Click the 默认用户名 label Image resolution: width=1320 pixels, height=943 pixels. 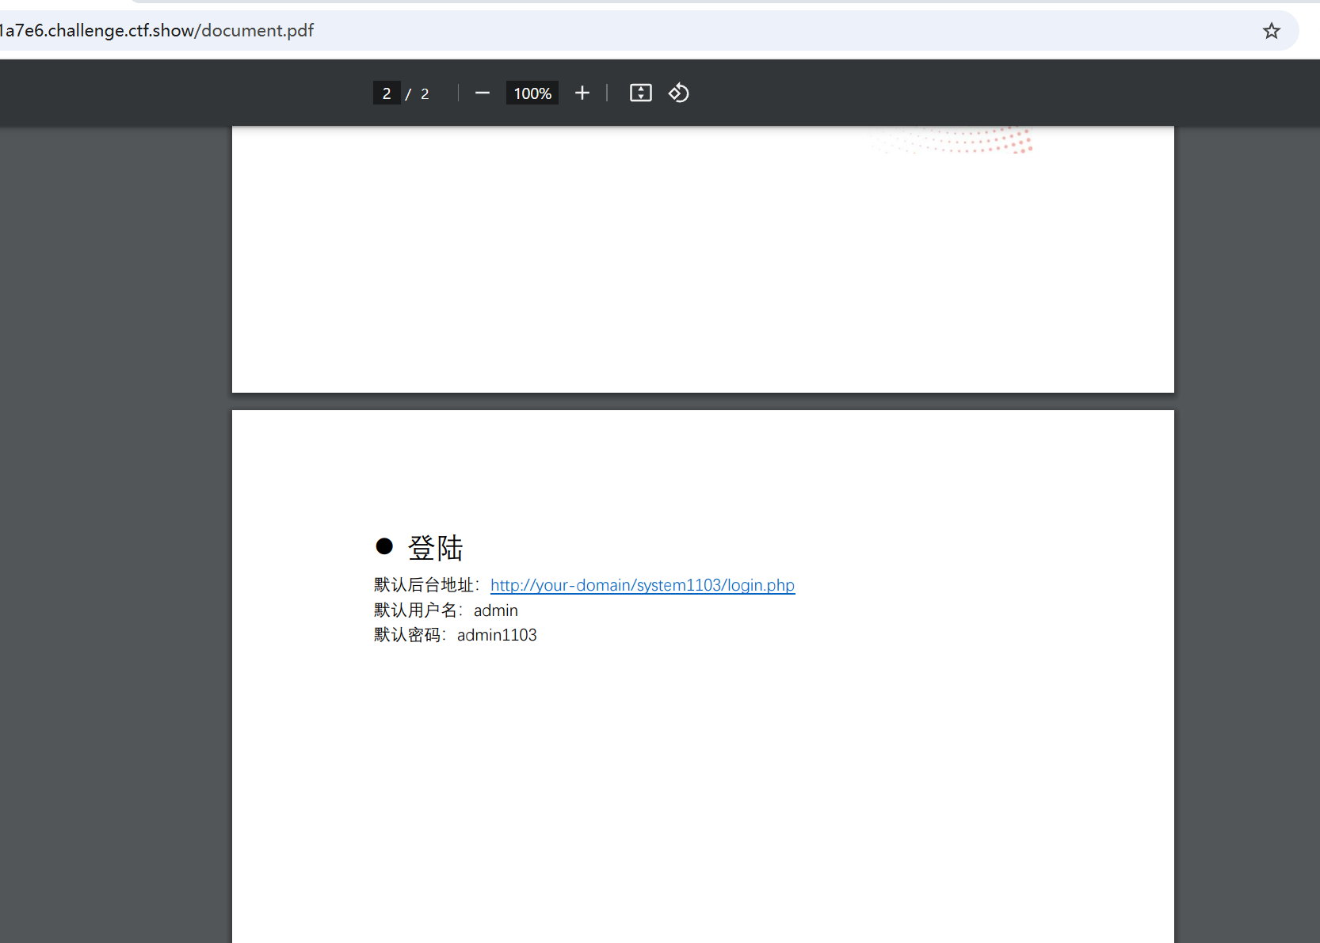416,610
